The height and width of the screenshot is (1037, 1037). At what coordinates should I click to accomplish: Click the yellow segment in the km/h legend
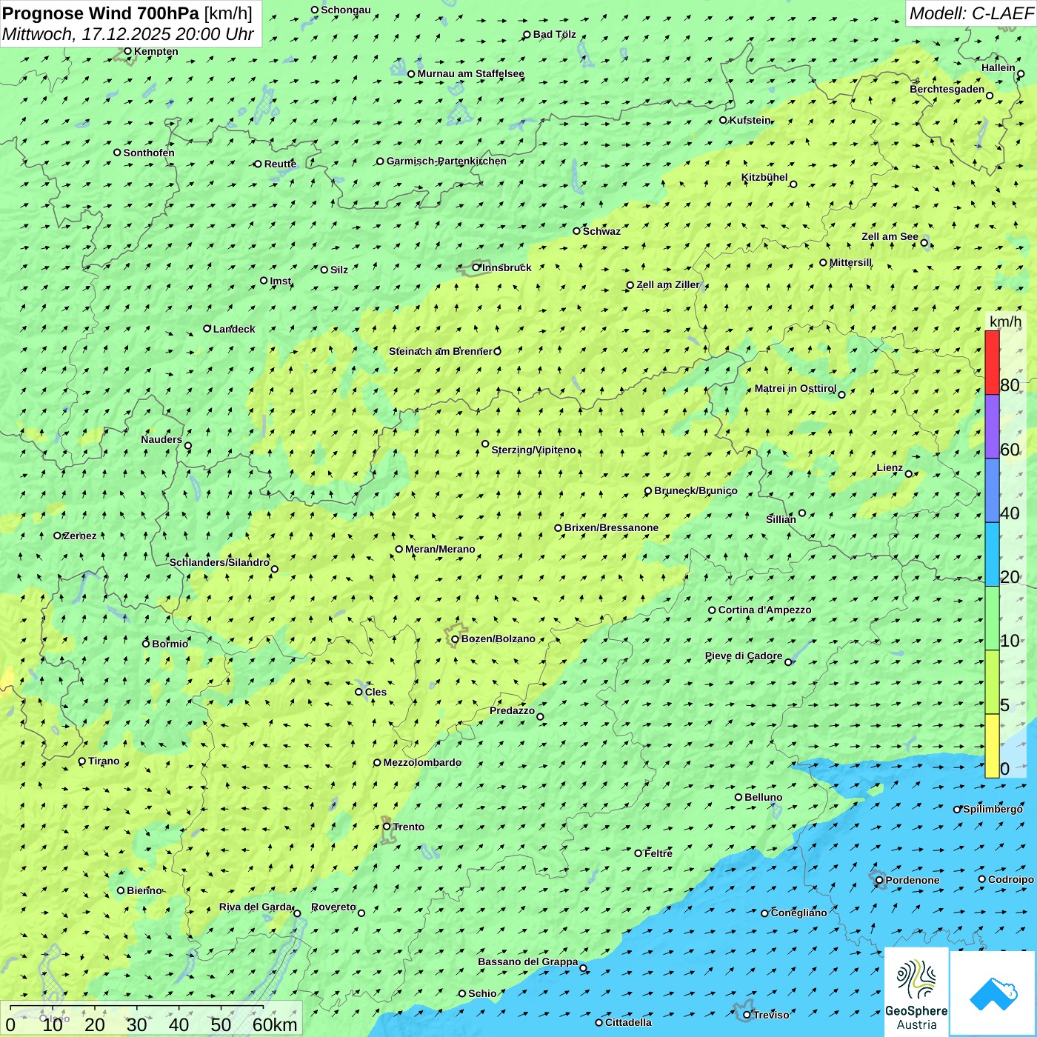coord(992,745)
